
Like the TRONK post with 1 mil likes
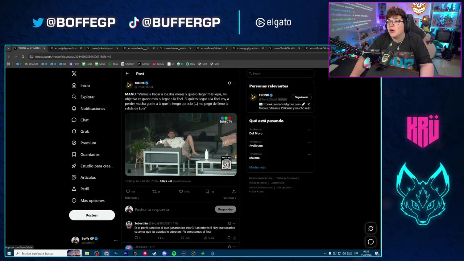click(x=181, y=191)
